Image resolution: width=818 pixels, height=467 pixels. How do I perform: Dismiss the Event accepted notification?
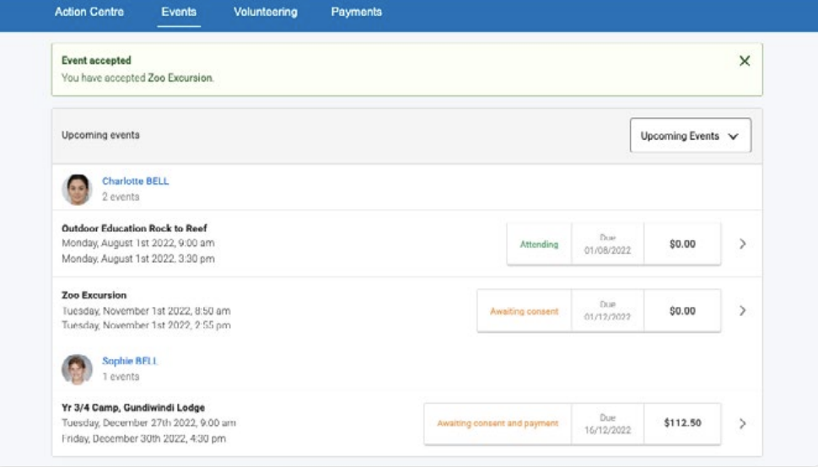tap(745, 61)
